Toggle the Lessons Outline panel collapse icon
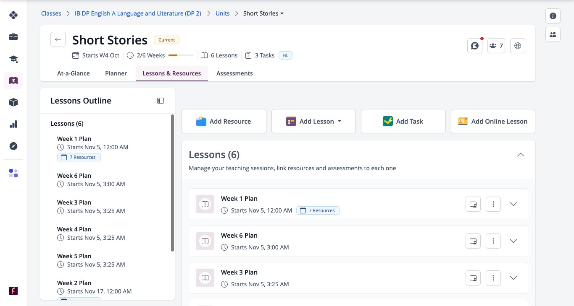The width and height of the screenshot is (574, 306). tap(161, 101)
